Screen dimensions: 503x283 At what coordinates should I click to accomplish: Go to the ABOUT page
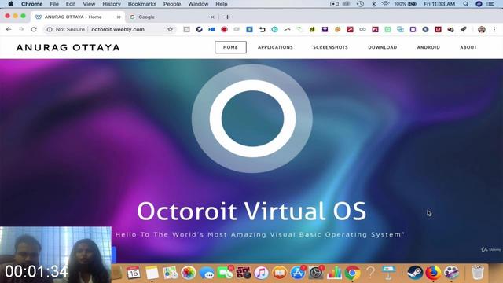click(x=468, y=47)
